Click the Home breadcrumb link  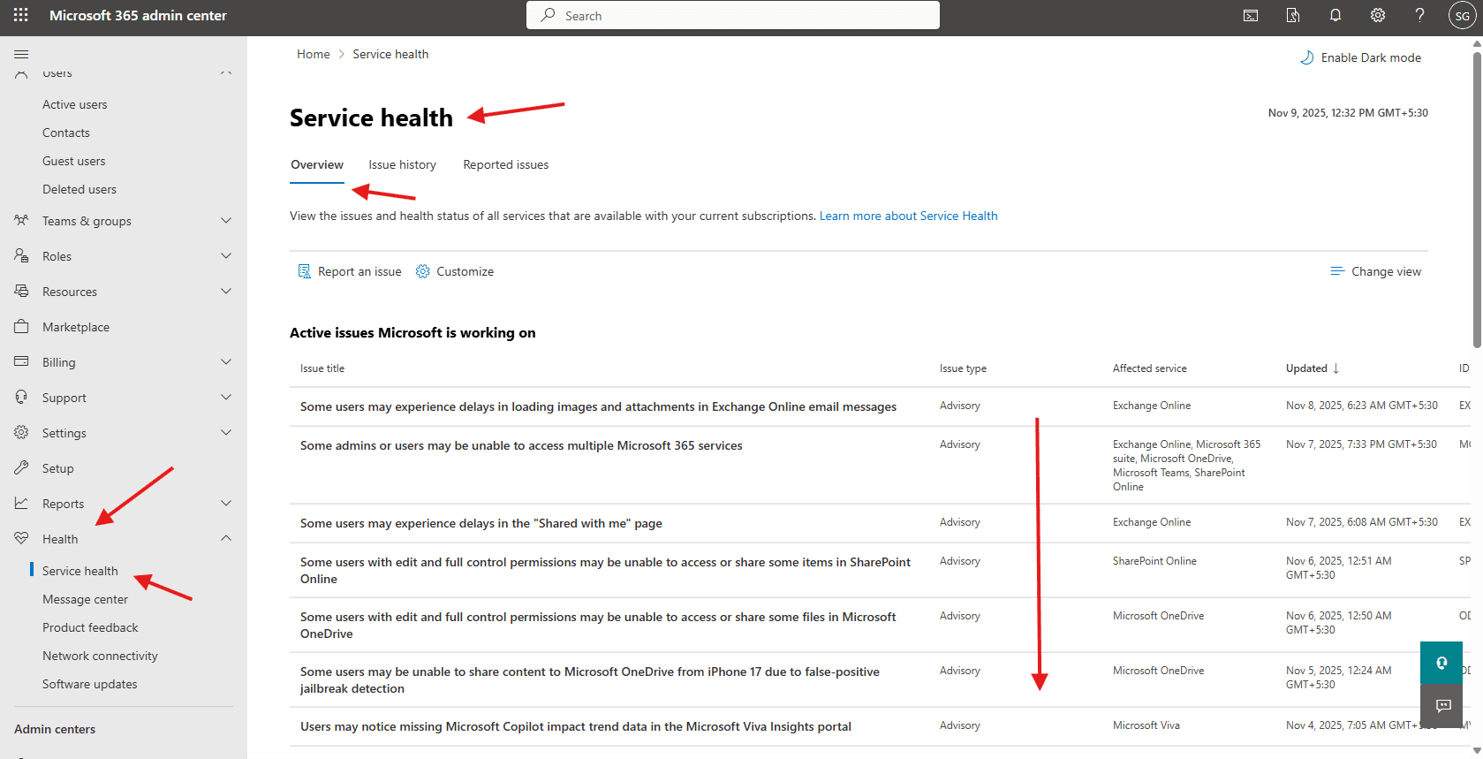coord(314,54)
